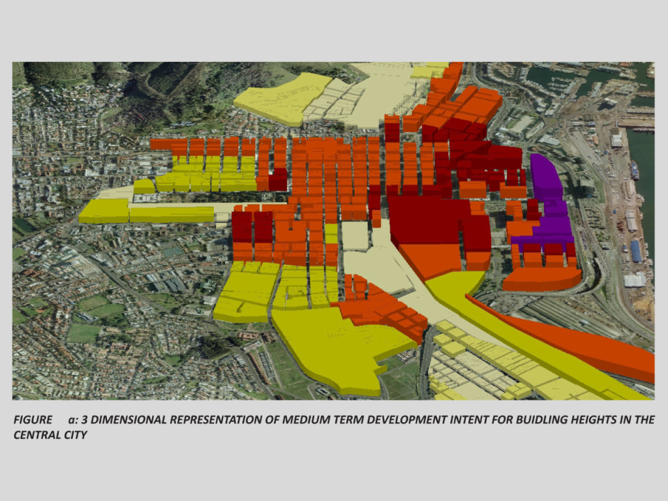Select the green sports field at lower left
This screenshot has width=668, height=501.
click(x=83, y=333)
